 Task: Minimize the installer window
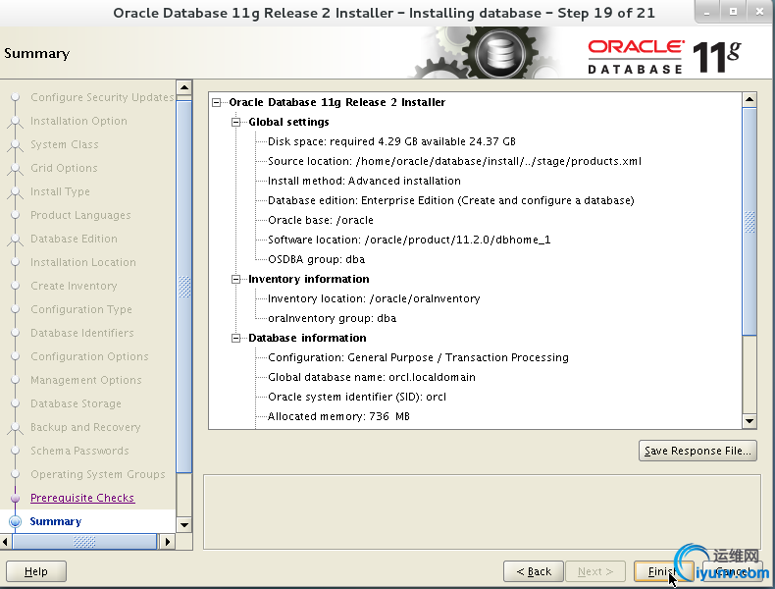(x=706, y=12)
